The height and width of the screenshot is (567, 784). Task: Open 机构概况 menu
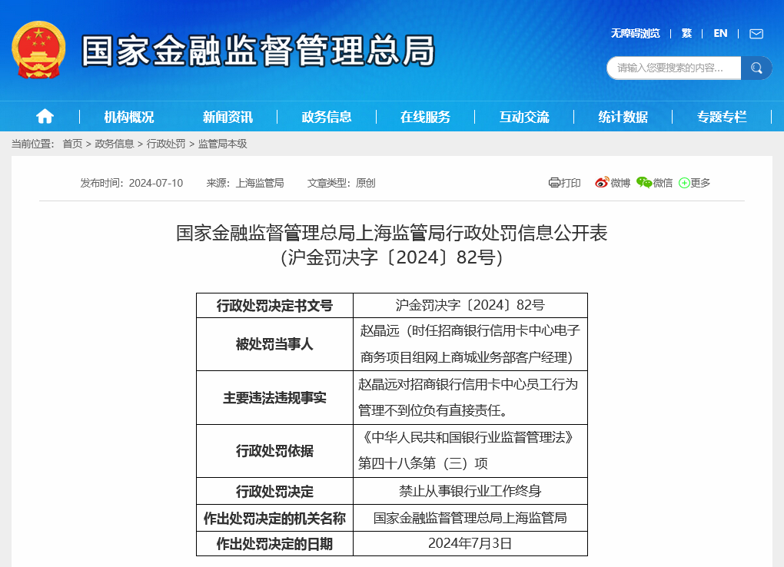[129, 117]
